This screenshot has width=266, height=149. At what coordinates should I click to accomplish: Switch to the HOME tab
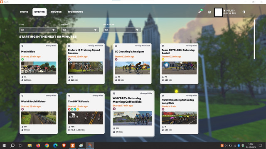point(24,12)
